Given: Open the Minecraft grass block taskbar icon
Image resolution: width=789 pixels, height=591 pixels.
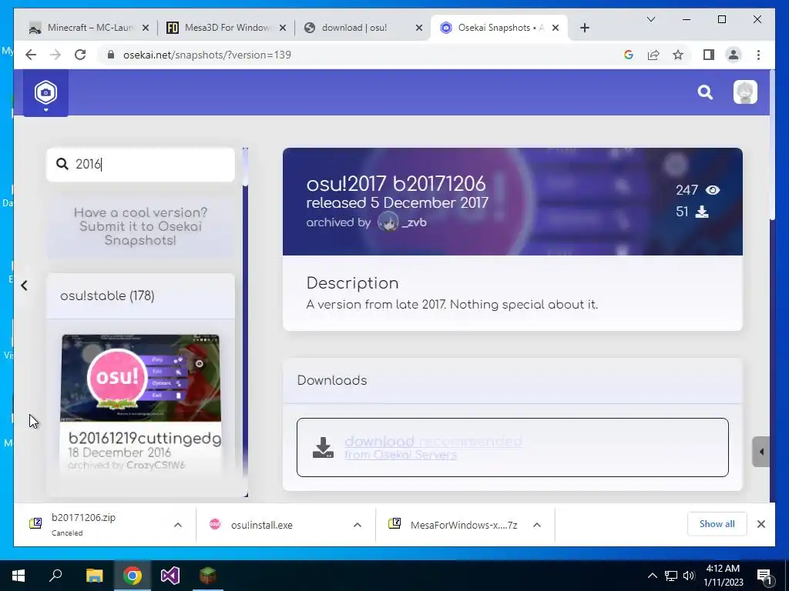Looking at the screenshot, I should (x=208, y=576).
